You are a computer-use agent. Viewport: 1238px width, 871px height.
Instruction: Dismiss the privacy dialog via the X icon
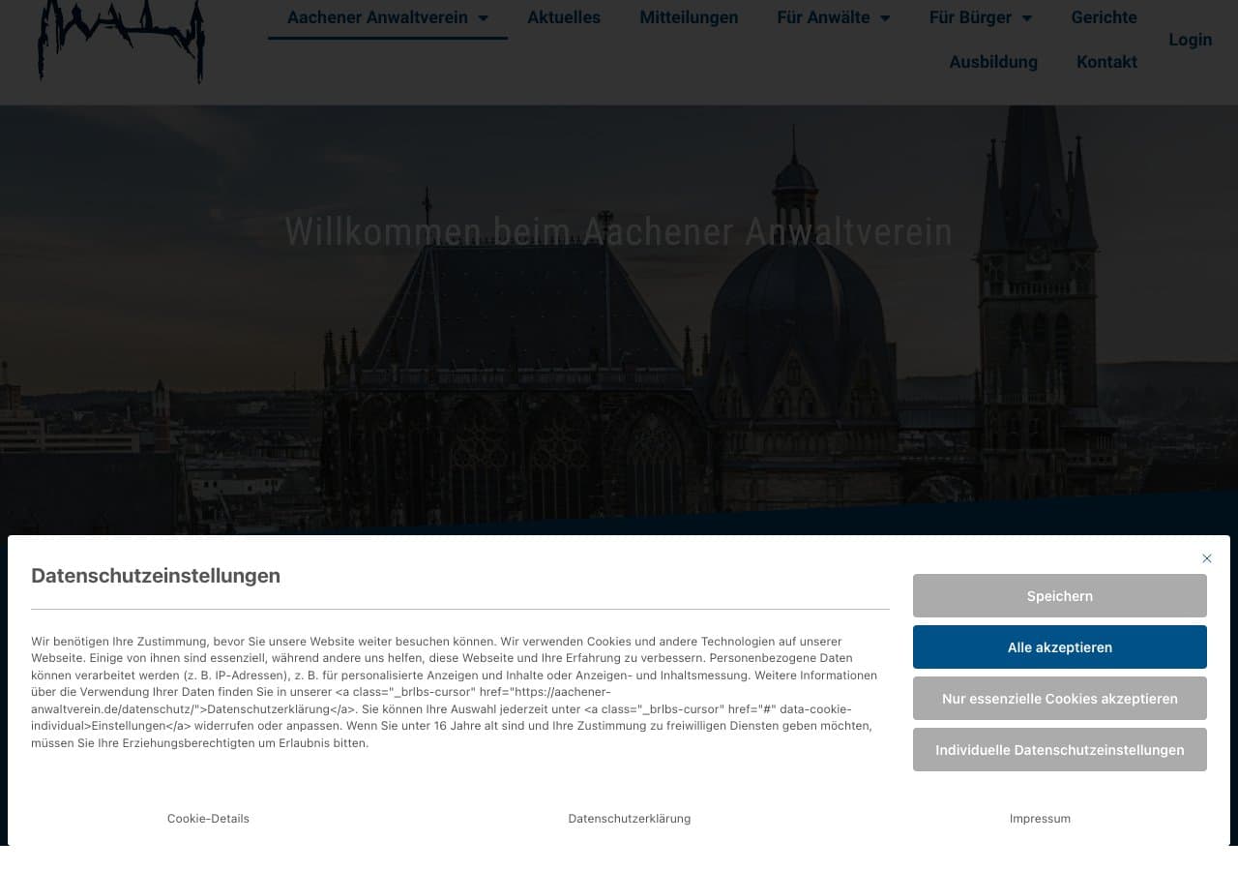tap(1206, 558)
